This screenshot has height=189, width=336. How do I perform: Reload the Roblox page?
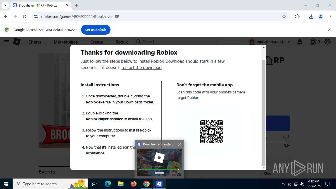click(25, 17)
